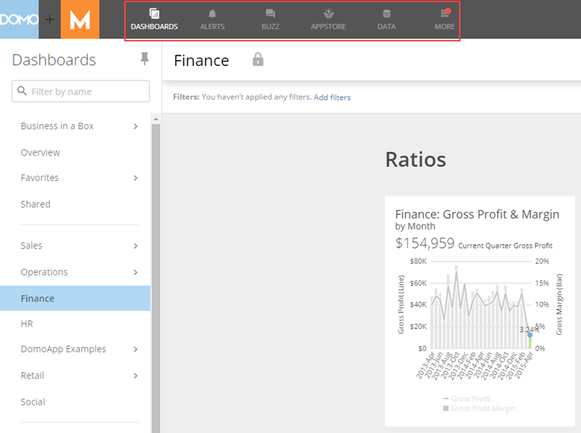This screenshot has height=433, width=581.
Task: Select HR in the dashboards list
Action: pos(27,324)
